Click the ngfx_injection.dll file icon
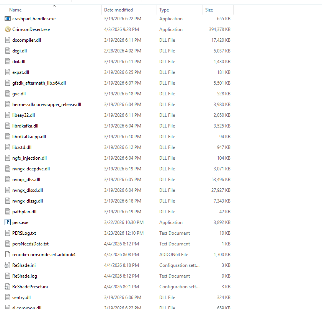Viewport: 322px width, 309px height. point(8,158)
